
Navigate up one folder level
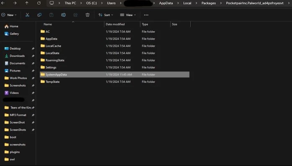pyautogui.click(x=27, y=3)
